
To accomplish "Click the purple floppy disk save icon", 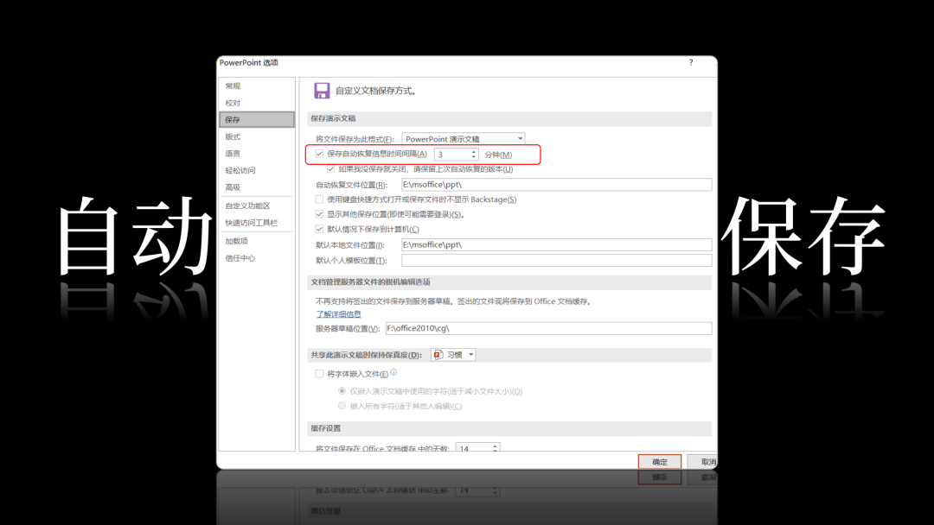I will (322, 91).
